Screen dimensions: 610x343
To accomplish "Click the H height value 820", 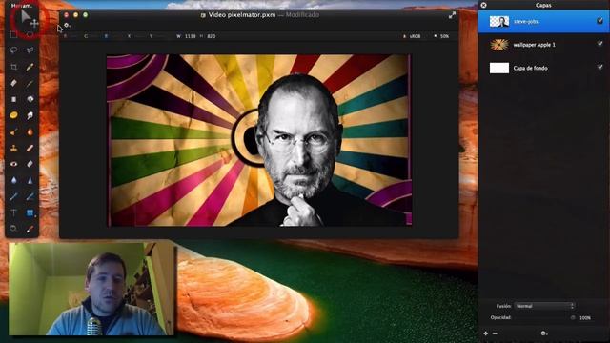I will click(x=212, y=36).
